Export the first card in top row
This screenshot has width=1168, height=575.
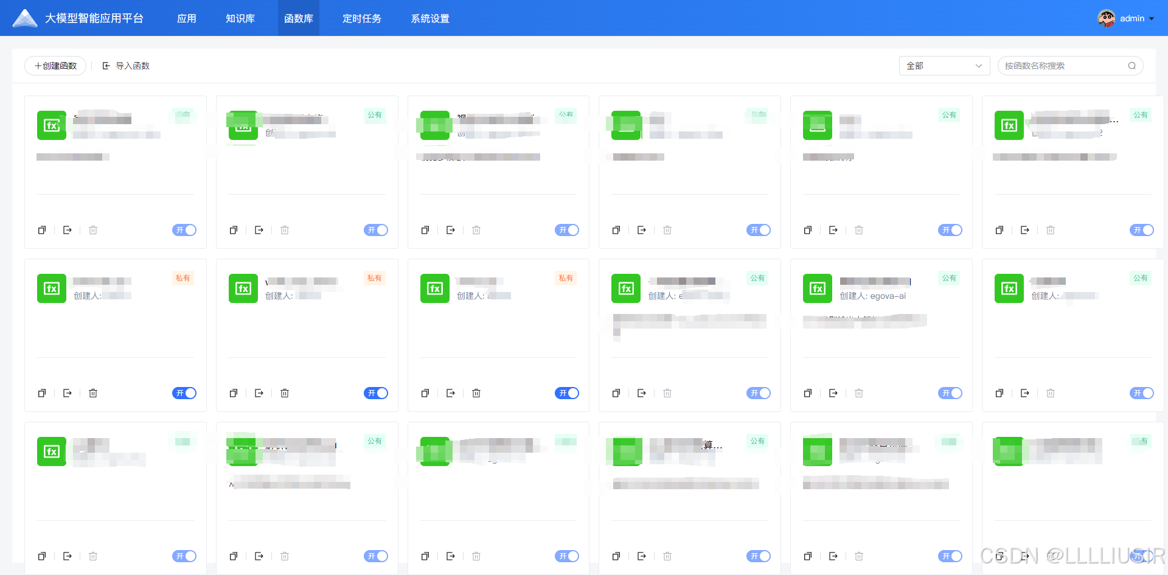pos(68,230)
